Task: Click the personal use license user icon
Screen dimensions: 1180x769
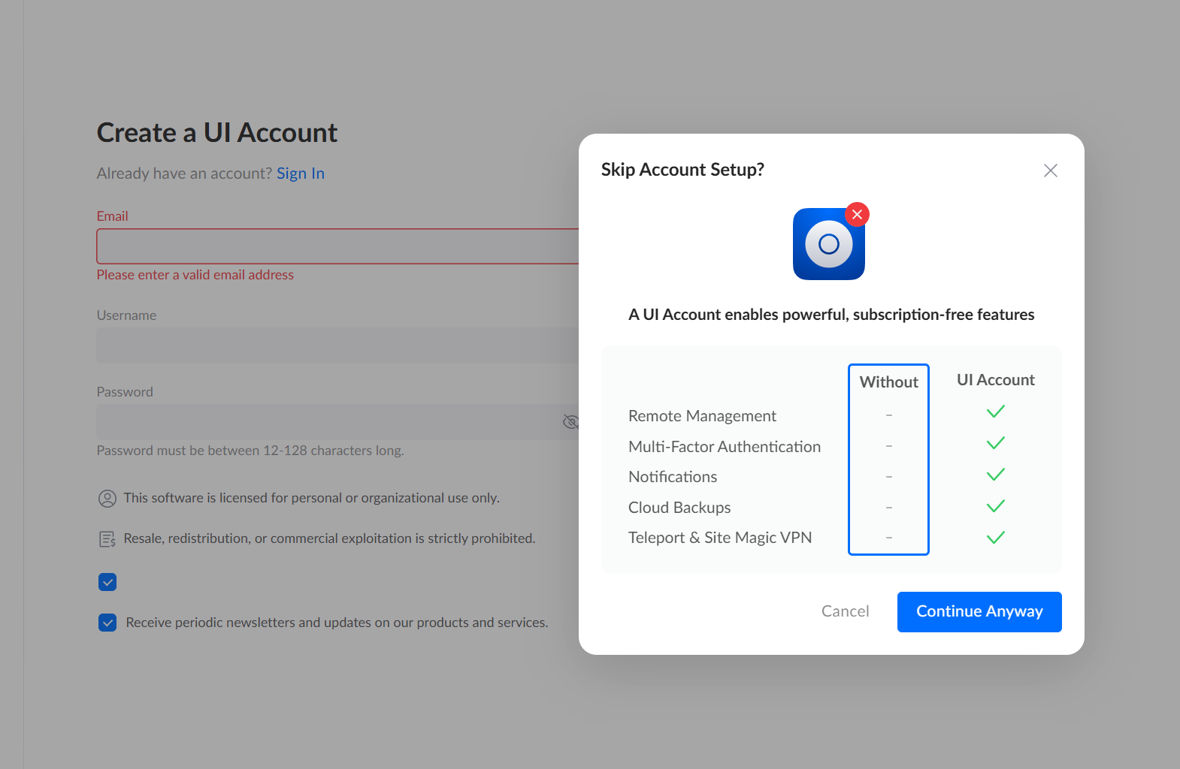Action: (107, 498)
